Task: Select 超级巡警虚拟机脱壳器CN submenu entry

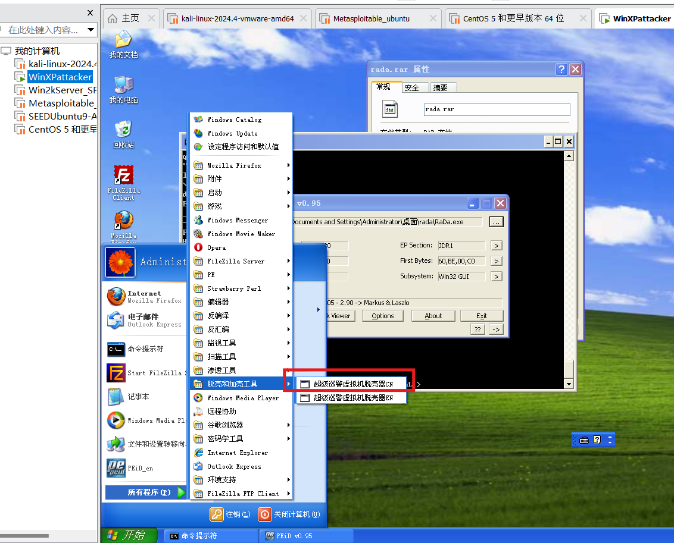Action: [x=352, y=384]
